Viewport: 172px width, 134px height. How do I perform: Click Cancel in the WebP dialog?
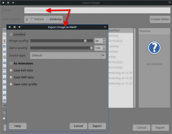tap(78, 126)
